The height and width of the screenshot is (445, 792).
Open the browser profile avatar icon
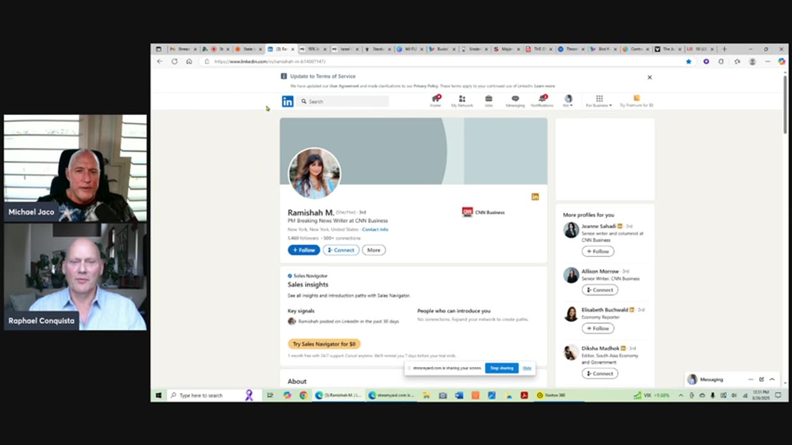[752, 61]
